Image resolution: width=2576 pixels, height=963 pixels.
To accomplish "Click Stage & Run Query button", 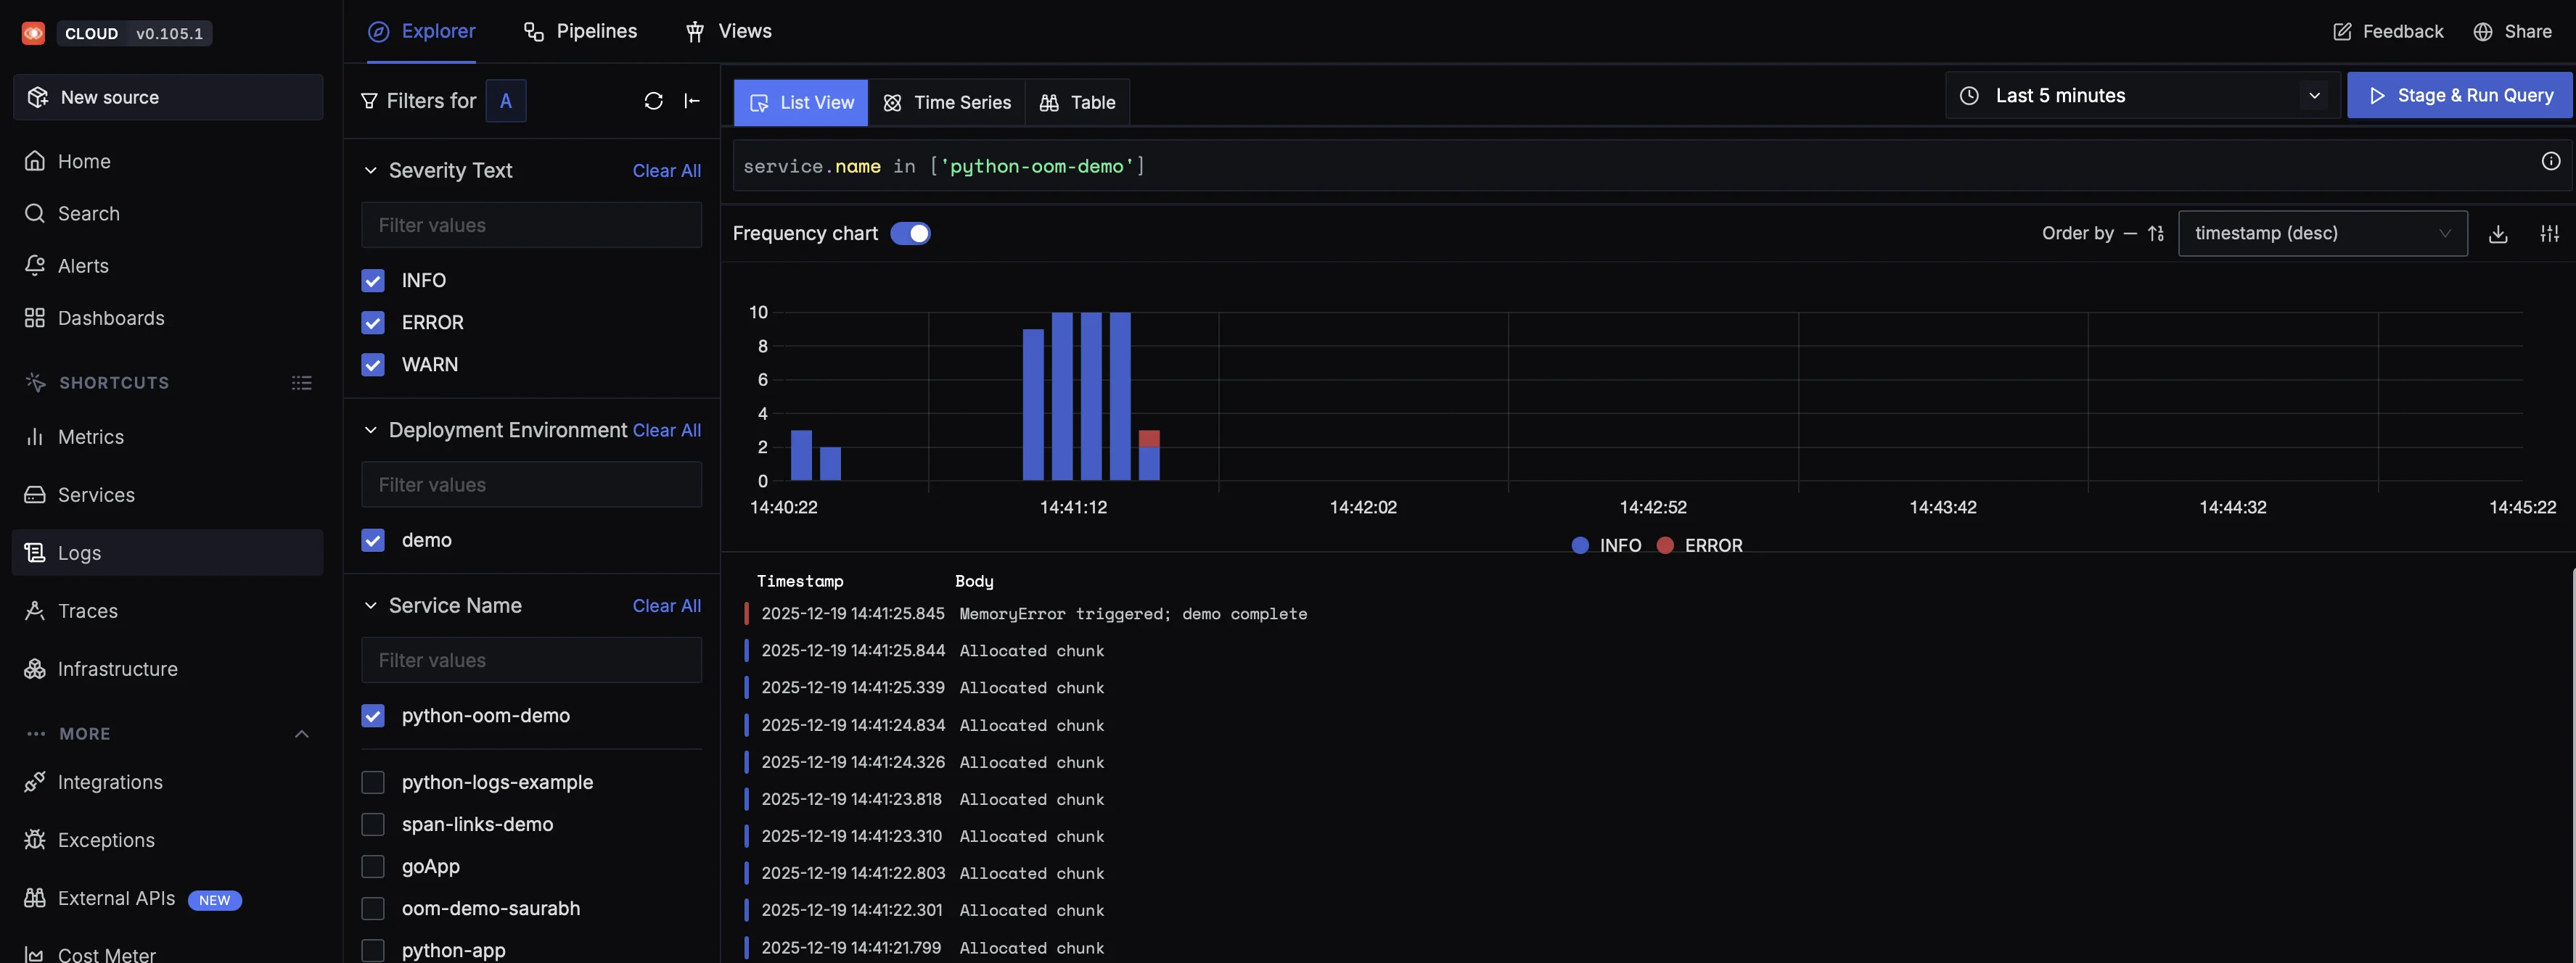I will point(2460,95).
